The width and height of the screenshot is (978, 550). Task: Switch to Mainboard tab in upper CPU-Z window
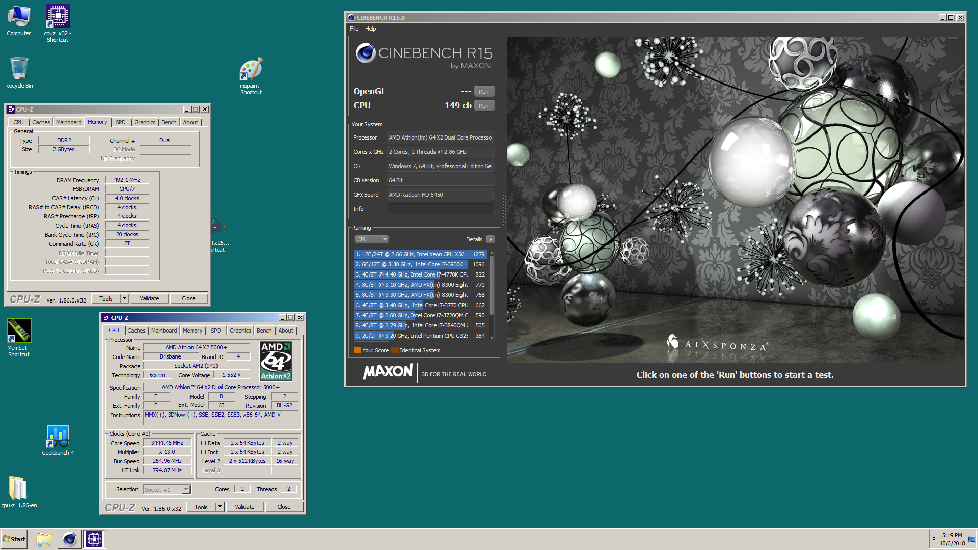pos(69,122)
